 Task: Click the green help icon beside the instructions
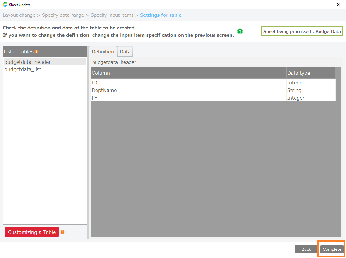click(x=240, y=31)
